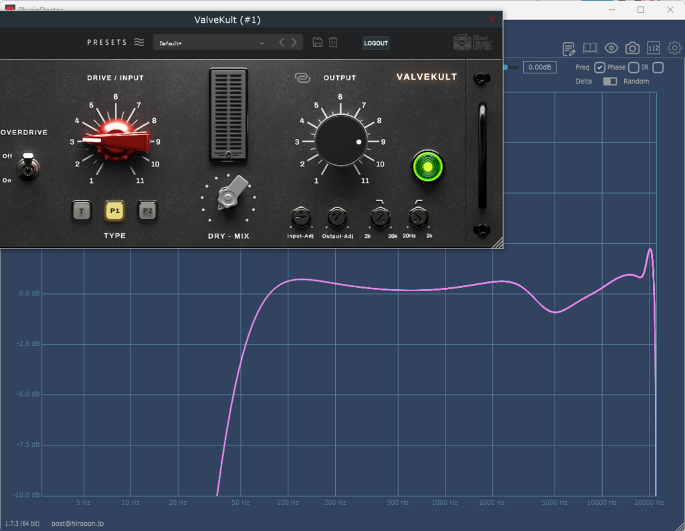The width and height of the screenshot is (685, 531).
Task: Toggle the eye view icon
Action: (611, 48)
